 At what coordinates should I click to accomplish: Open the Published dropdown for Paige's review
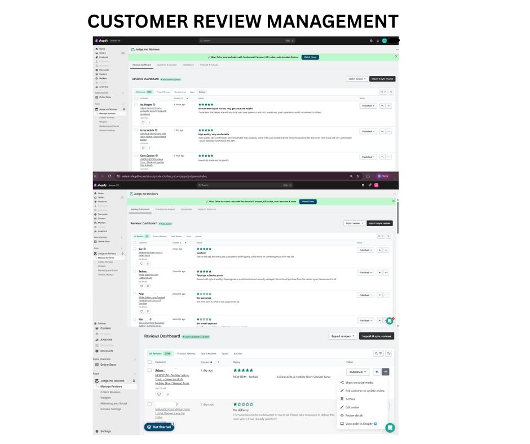click(365, 295)
